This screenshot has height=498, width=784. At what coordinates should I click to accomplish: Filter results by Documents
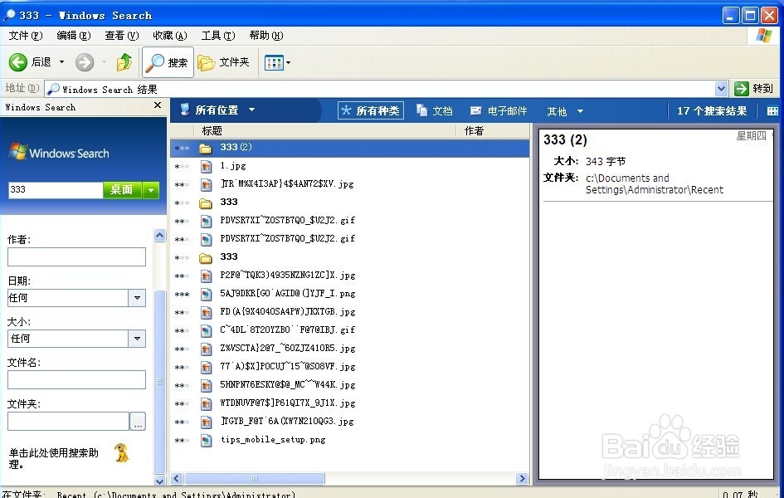coord(435,111)
